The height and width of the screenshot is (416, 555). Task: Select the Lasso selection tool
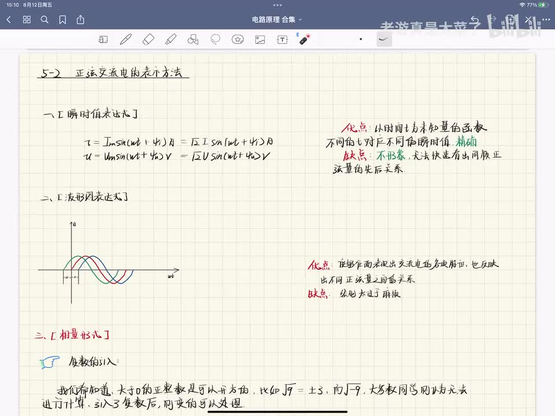pyautogui.click(x=216, y=39)
